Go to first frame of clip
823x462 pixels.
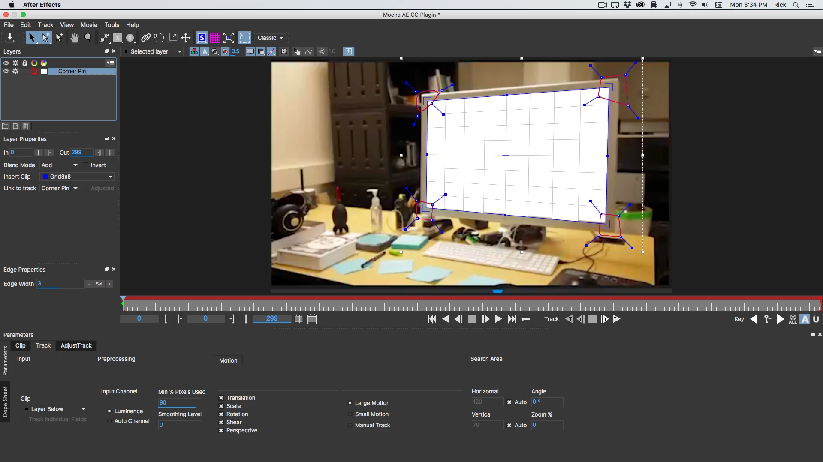tap(432, 319)
